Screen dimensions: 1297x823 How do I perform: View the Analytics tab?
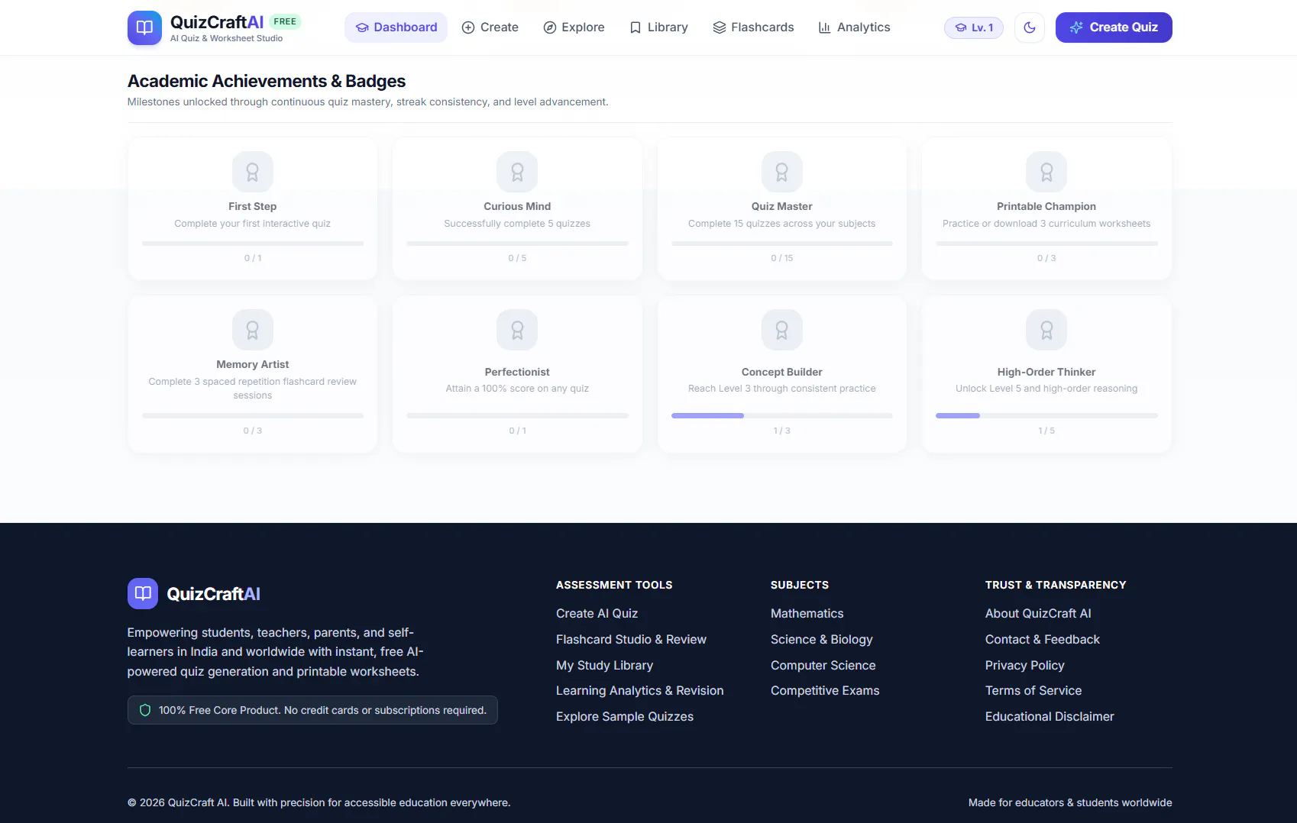pyautogui.click(x=854, y=27)
